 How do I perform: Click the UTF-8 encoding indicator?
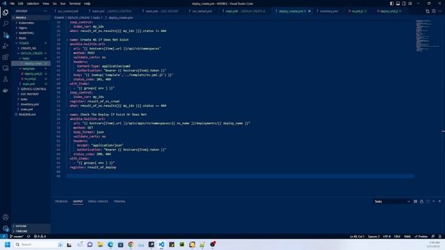(387, 236)
